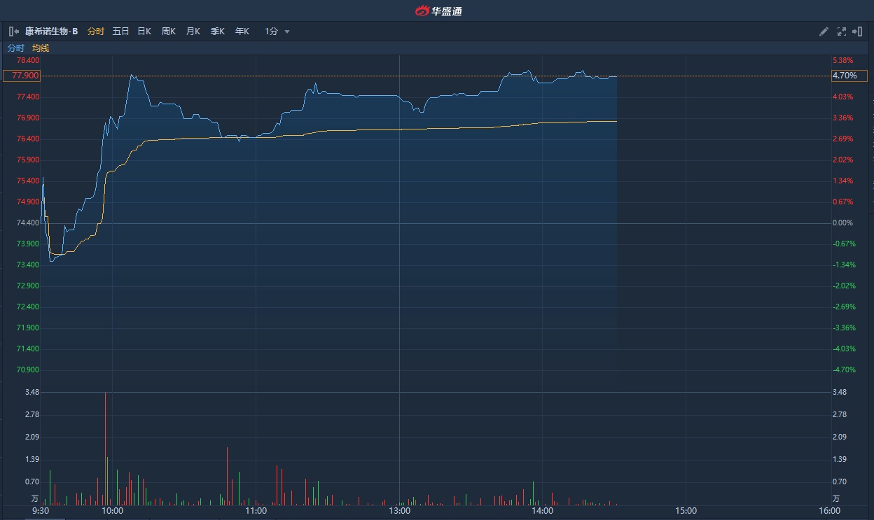Show the 季K quarterly chart
This screenshot has width=874, height=520.
pos(217,31)
